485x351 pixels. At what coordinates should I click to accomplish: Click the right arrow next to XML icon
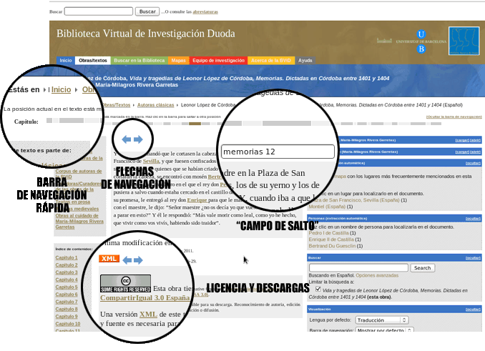139,260
